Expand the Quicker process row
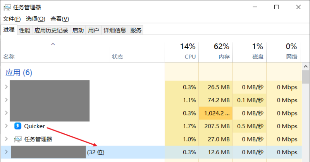 [6, 126]
